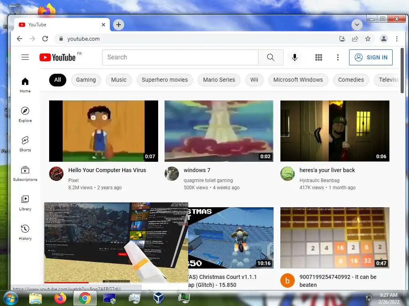Click the Pixel channel name

73,180
